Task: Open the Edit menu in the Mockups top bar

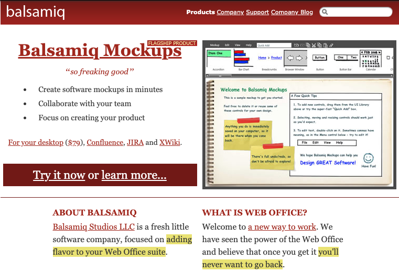Action: pos(227,45)
